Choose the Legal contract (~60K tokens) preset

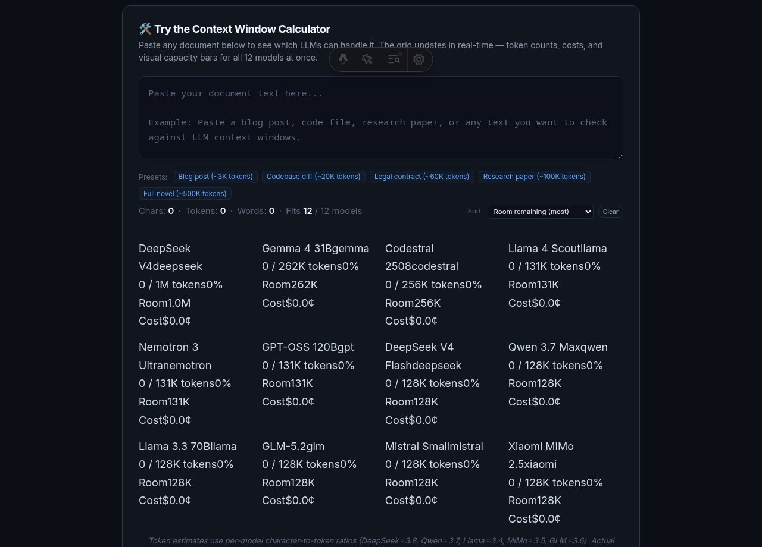[422, 177]
